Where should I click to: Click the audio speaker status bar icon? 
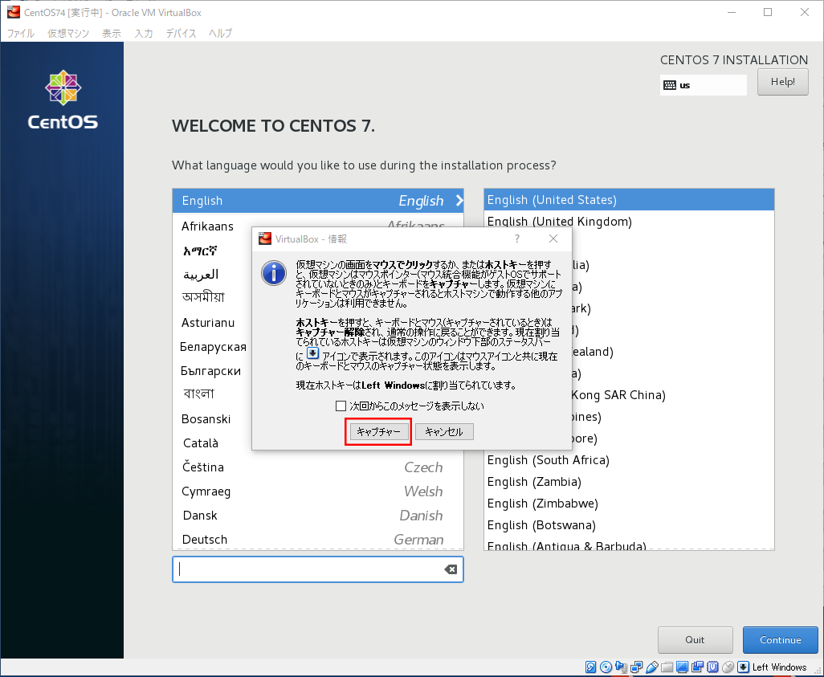point(621,667)
